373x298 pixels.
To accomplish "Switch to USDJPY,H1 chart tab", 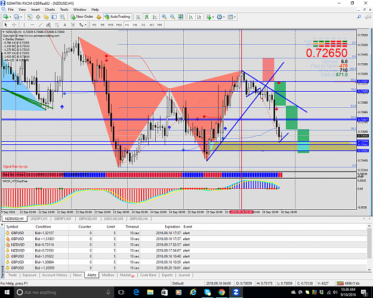I will 39,219.
